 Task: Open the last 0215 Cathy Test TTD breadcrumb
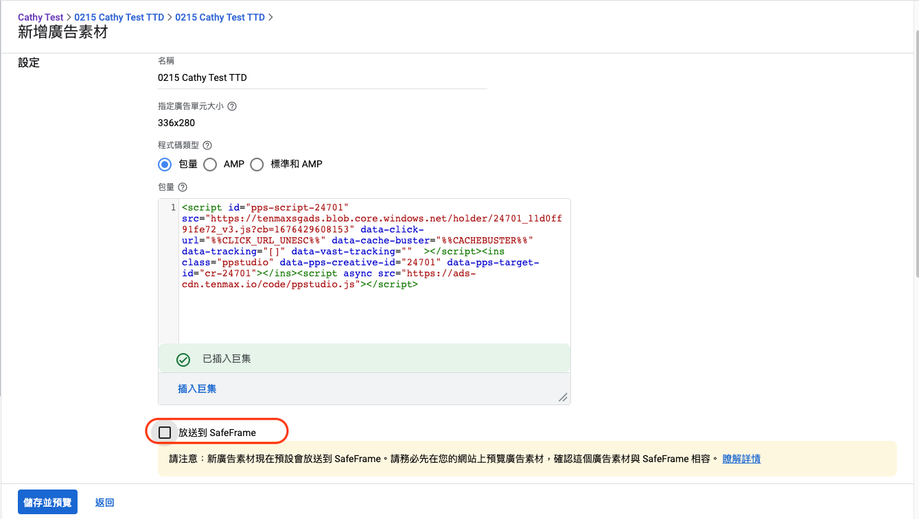[x=220, y=17]
